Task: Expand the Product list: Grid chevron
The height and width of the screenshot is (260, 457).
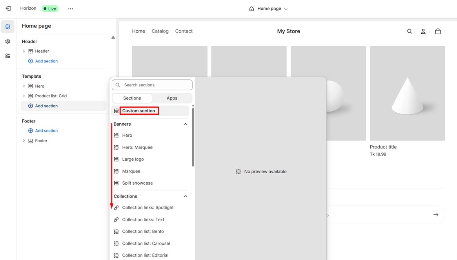Action: [24, 96]
